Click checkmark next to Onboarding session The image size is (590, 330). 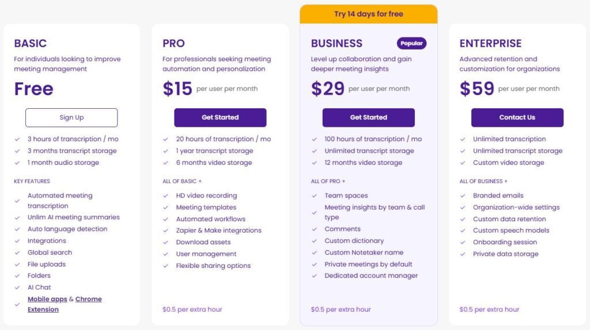(463, 242)
